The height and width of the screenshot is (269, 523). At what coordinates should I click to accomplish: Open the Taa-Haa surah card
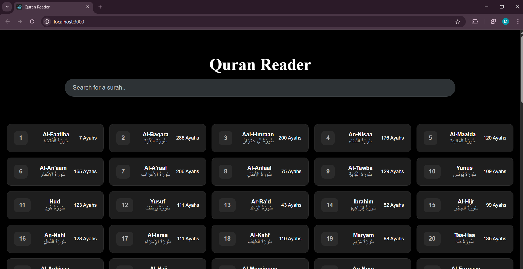[x=465, y=239]
